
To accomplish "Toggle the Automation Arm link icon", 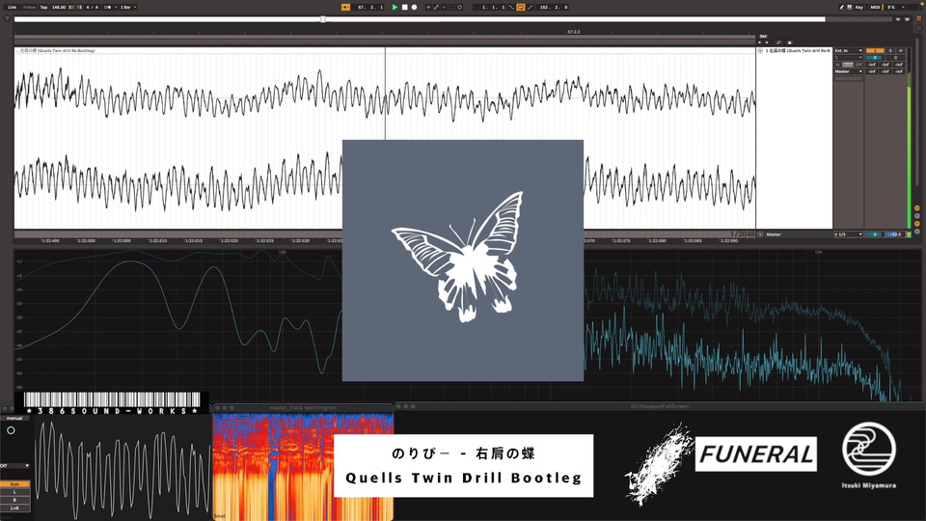I will [436, 7].
